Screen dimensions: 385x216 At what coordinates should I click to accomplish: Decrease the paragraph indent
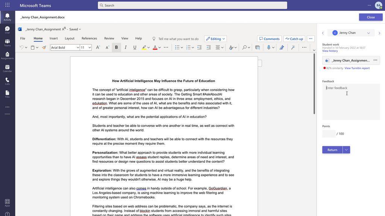pyautogui.click(x=199, y=48)
